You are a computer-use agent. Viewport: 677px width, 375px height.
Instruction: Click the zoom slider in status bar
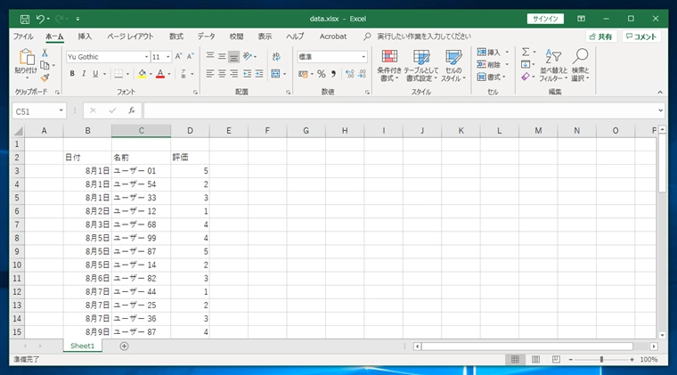point(601,360)
